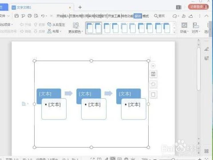The width and height of the screenshot is (213, 160).
Task: Click the middle blue [文本] header box
Action: point(89,93)
